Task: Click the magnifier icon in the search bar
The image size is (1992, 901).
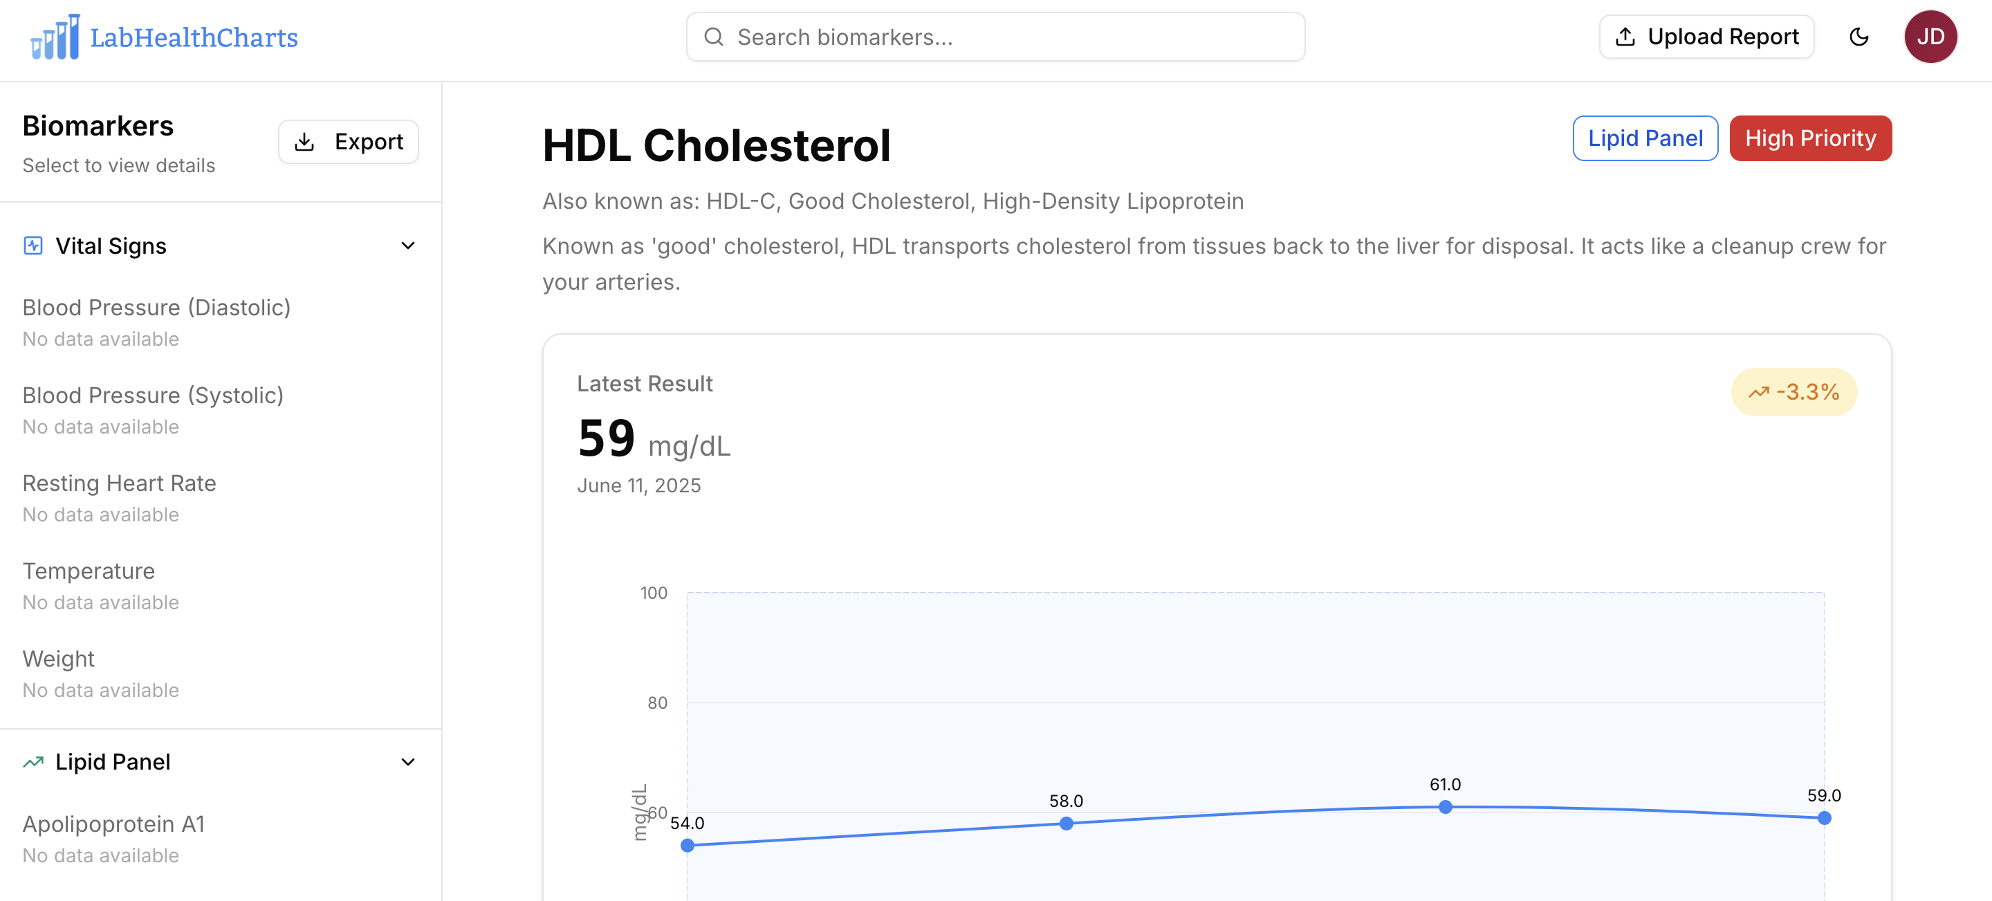Action: pos(713,37)
